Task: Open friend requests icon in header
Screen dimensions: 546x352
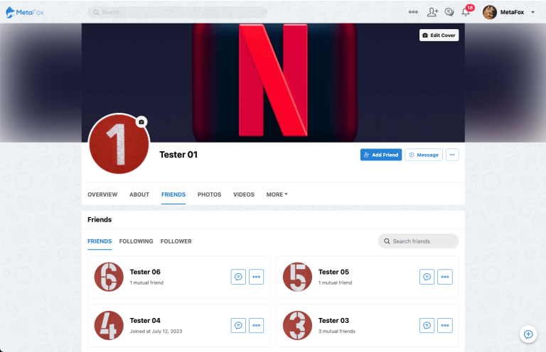Action: tap(432, 12)
